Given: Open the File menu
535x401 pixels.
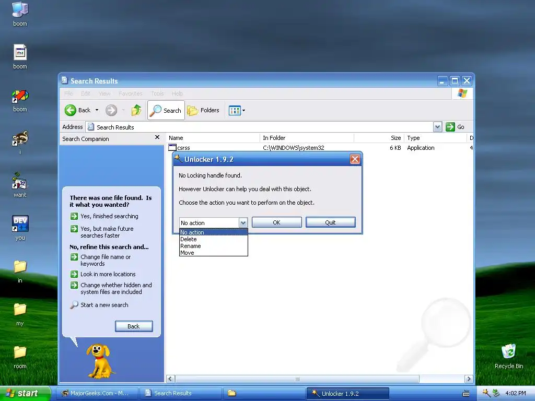Looking at the screenshot, I should (x=68, y=93).
